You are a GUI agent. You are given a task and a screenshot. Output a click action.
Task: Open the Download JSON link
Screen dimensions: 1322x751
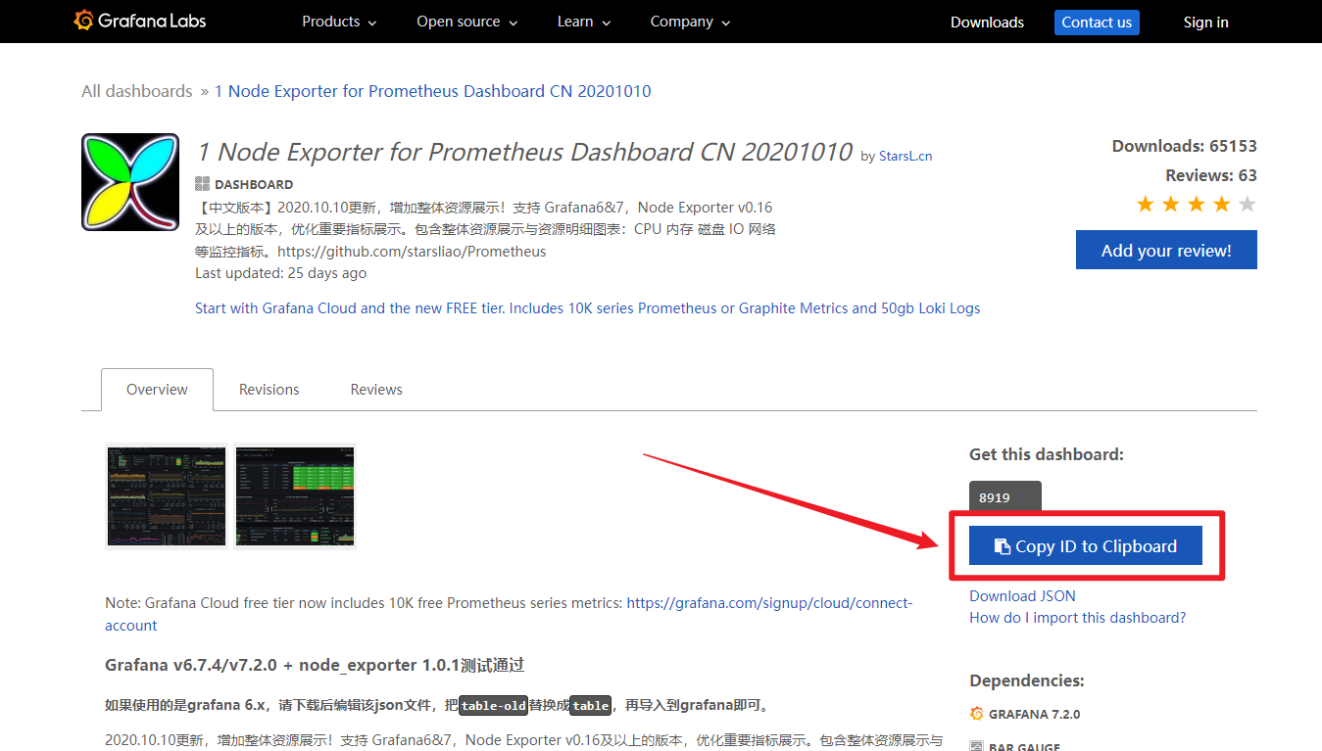tap(1022, 595)
